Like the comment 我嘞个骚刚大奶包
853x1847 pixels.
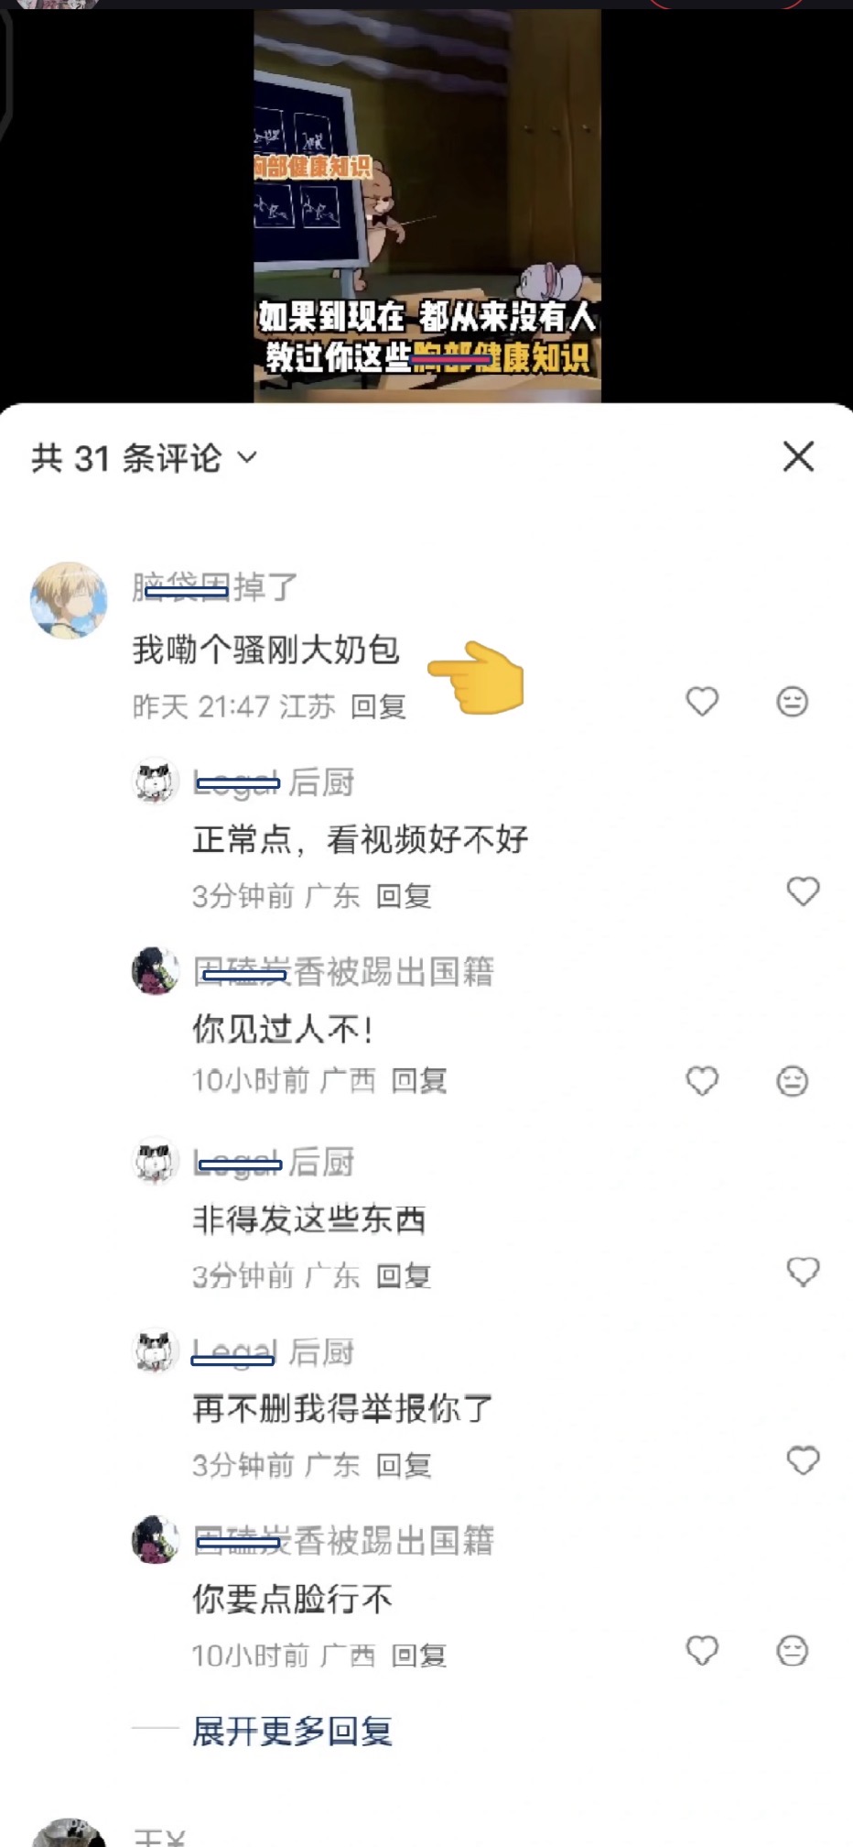tap(702, 702)
